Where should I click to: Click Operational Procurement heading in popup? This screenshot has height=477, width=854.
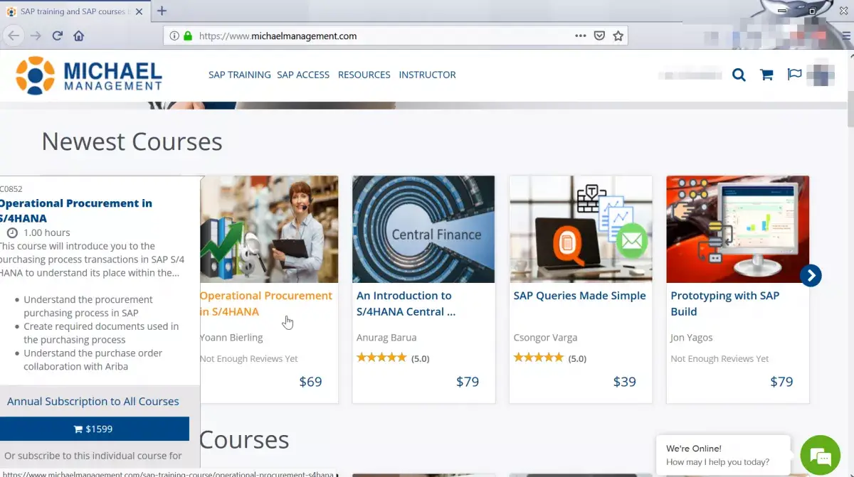(75, 210)
